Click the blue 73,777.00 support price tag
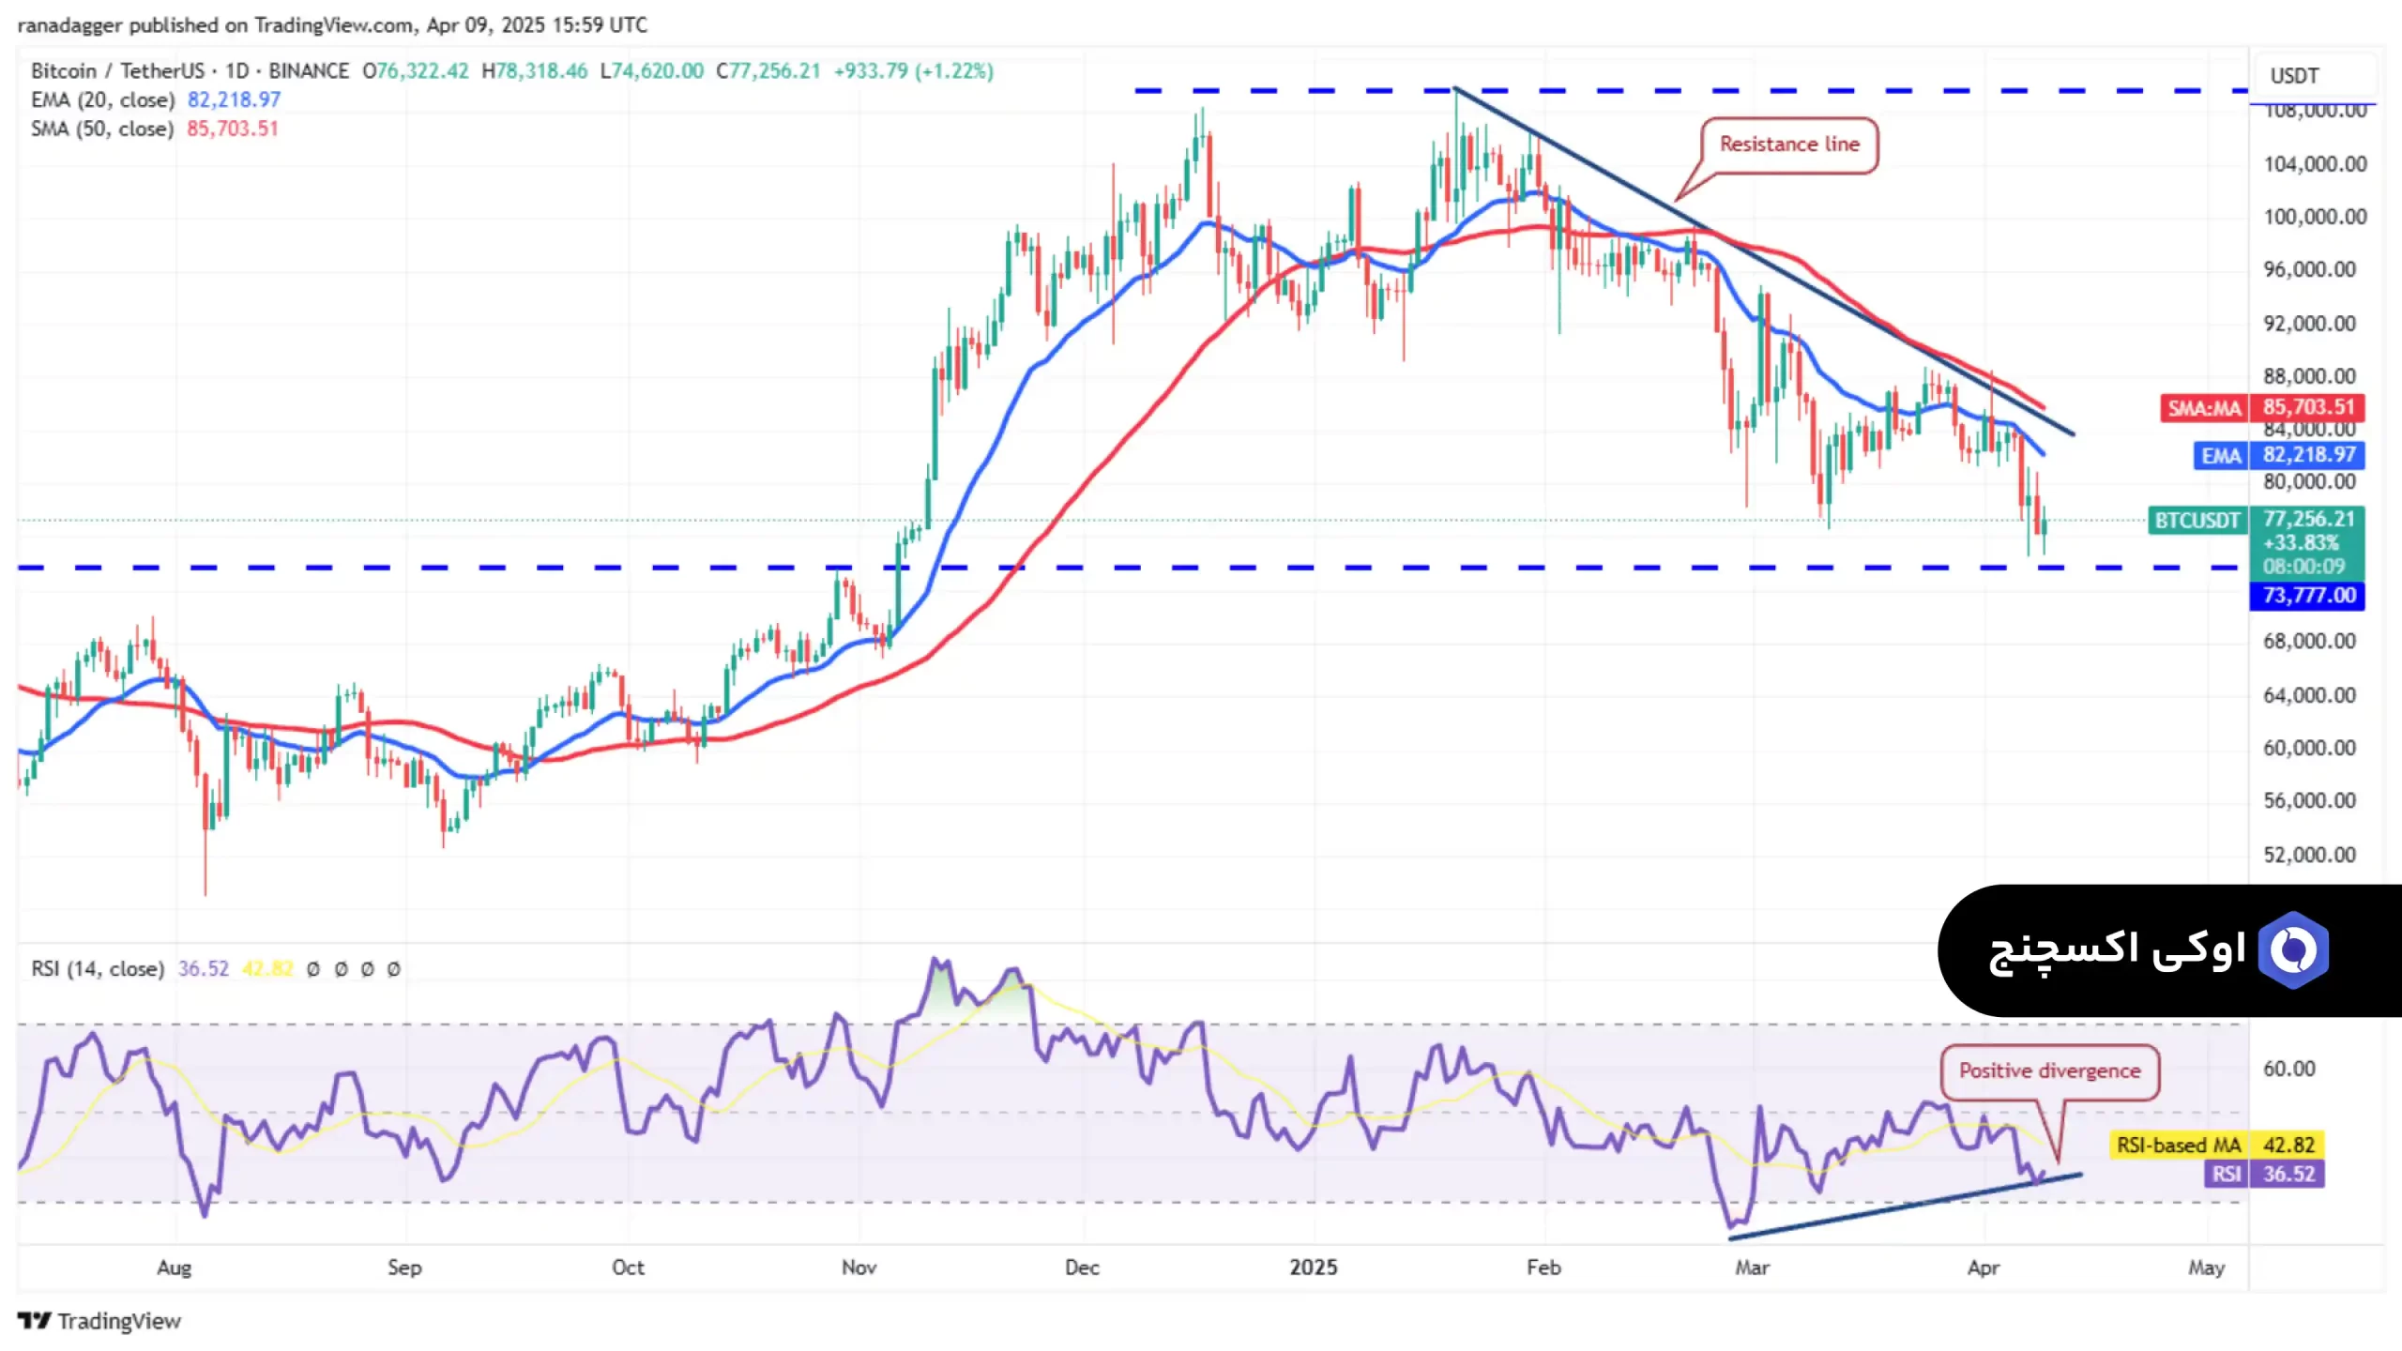The image size is (2402, 1351). (x=2307, y=596)
